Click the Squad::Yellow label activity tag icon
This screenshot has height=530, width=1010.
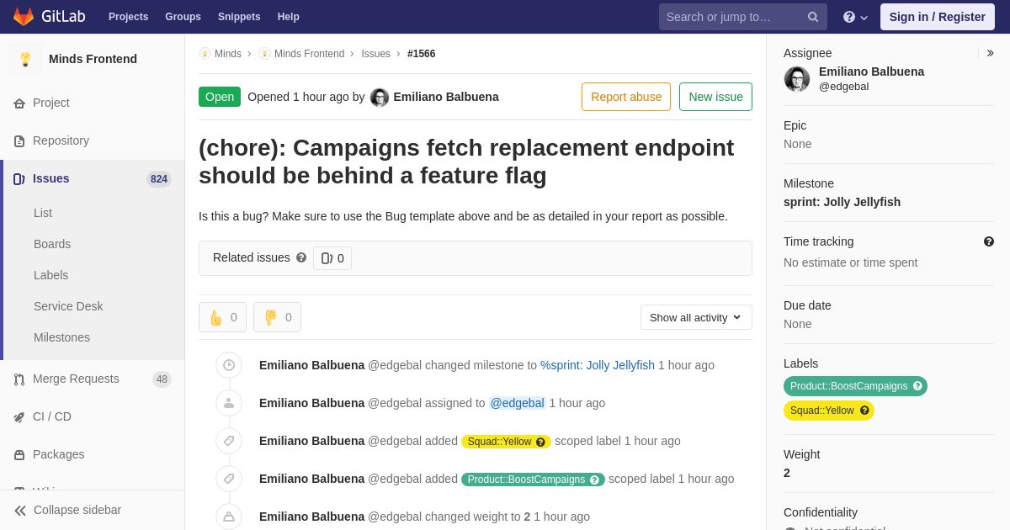[x=229, y=441]
